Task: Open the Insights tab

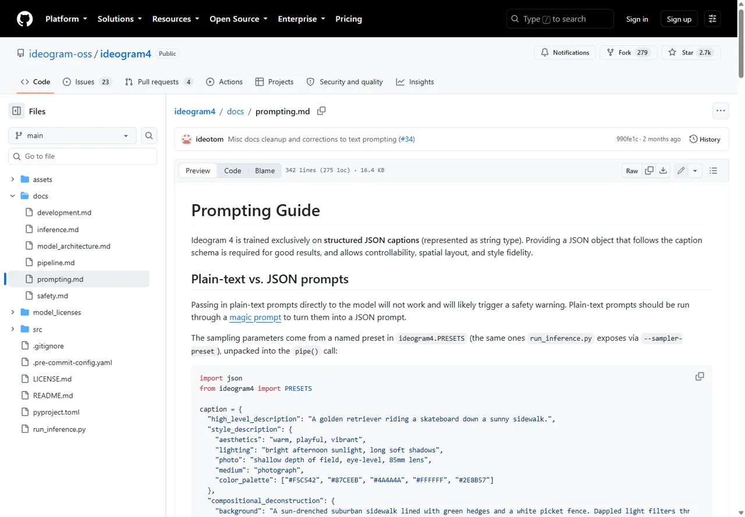Action: point(415,82)
